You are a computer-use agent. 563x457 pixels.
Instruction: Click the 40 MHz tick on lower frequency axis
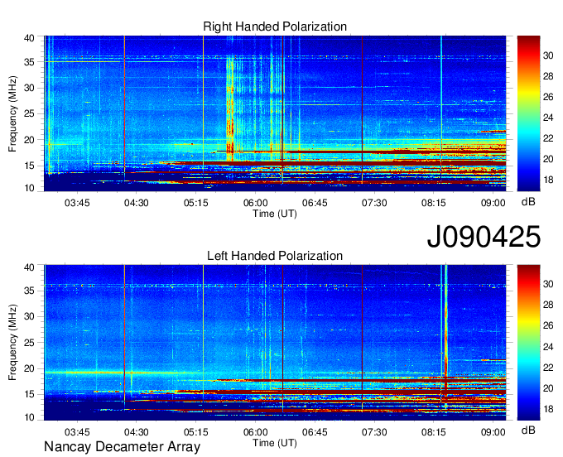pos(29,267)
